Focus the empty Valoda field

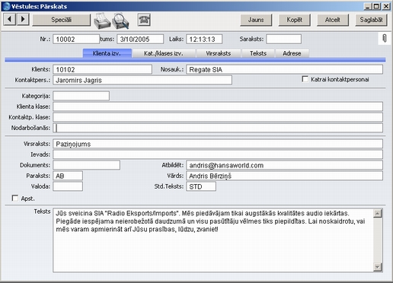point(68,186)
